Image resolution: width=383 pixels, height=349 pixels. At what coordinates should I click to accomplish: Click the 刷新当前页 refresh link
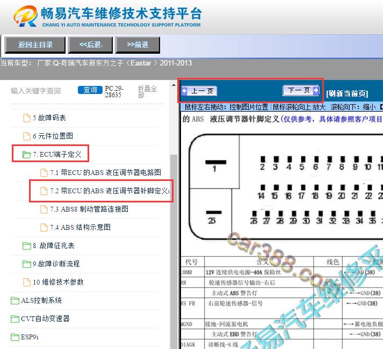(348, 93)
